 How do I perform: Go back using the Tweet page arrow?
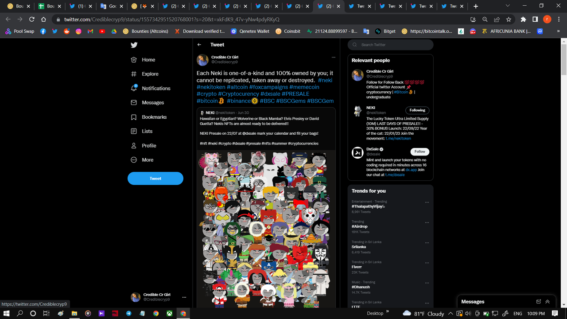click(x=199, y=44)
